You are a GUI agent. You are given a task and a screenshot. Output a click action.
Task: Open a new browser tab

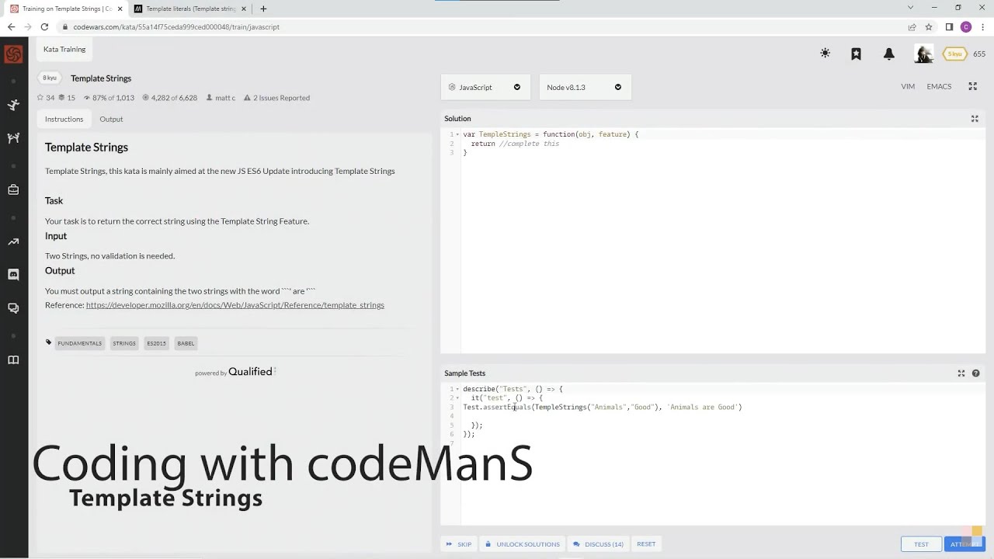coord(263,9)
